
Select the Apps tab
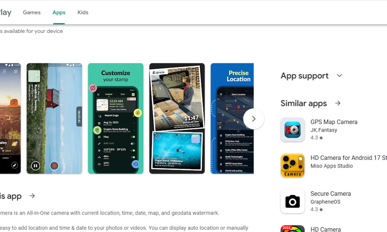59,12
